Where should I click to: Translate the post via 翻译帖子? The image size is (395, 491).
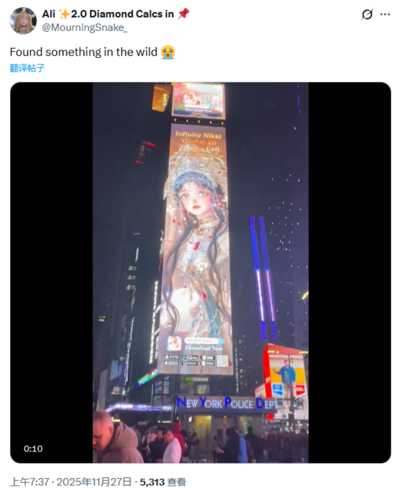pos(27,68)
